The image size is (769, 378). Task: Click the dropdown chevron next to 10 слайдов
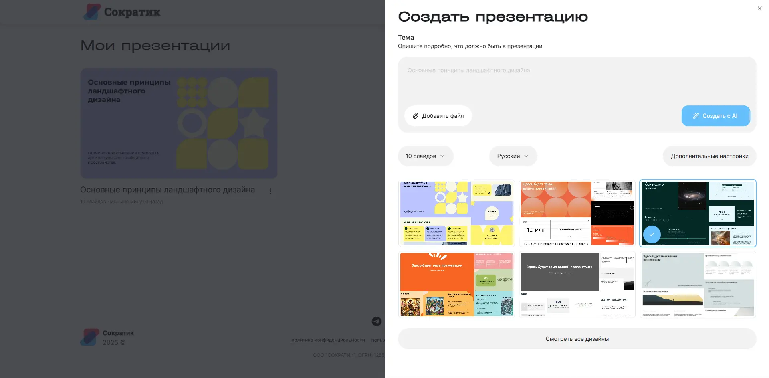[442, 156]
